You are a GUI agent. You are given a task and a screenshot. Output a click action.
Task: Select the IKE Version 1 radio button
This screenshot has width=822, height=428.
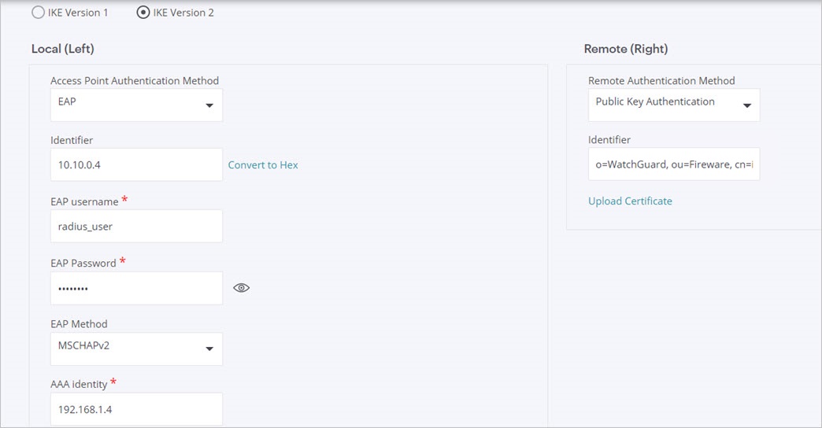click(39, 13)
